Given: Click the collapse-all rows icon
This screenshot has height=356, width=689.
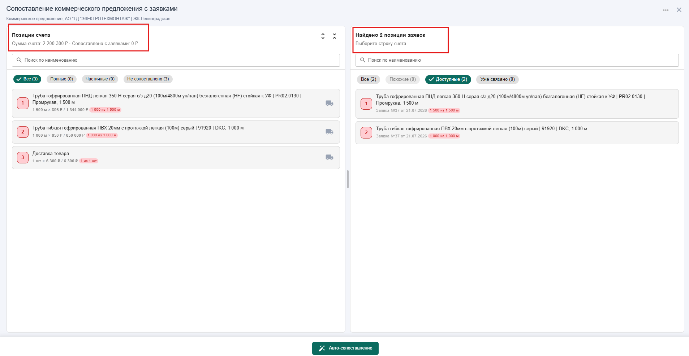Looking at the screenshot, I should coord(335,36).
